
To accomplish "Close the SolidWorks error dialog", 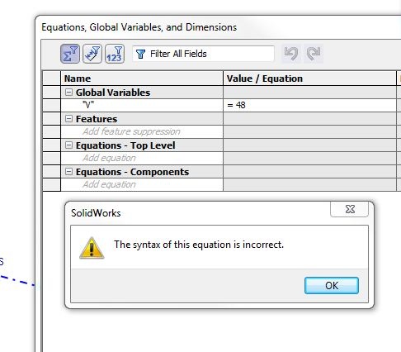I will pos(349,209).
